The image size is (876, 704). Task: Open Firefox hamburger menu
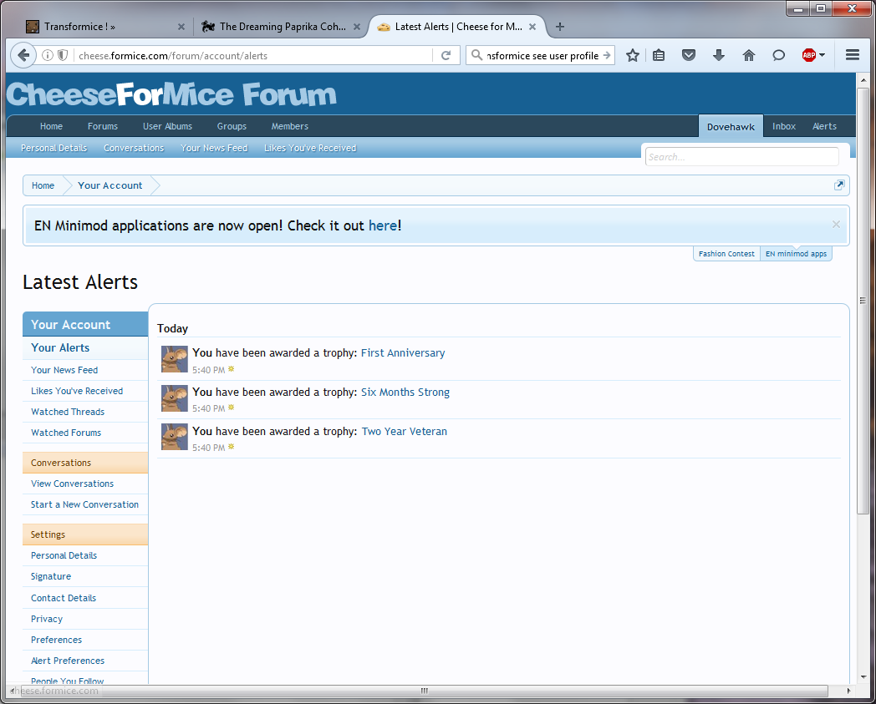(853, 55)
